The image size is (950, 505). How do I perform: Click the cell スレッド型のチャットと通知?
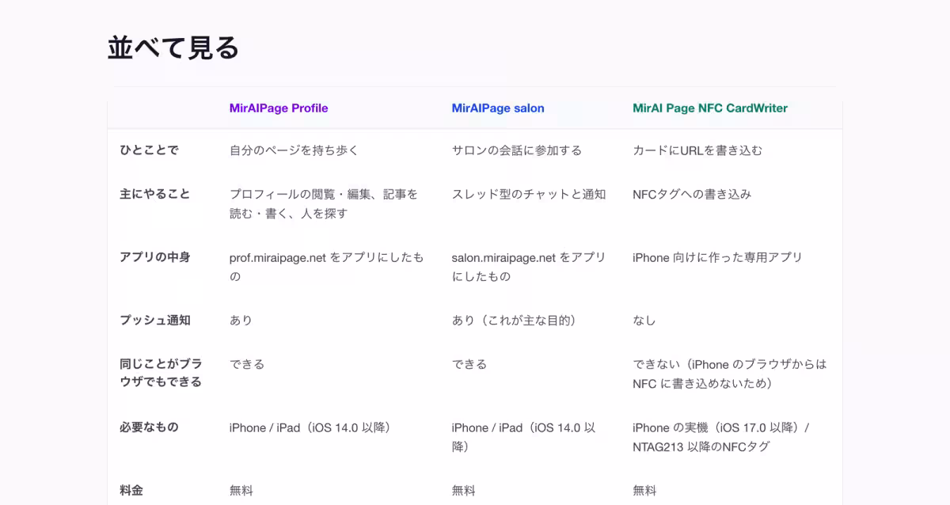coord(529,194)
